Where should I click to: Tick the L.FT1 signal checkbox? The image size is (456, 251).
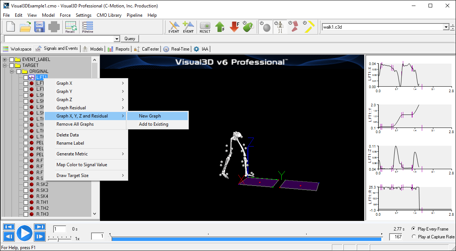(x=25, y=77)
